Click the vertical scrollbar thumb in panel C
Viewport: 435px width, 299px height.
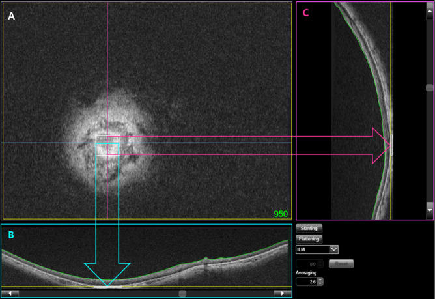coord(430,88)
